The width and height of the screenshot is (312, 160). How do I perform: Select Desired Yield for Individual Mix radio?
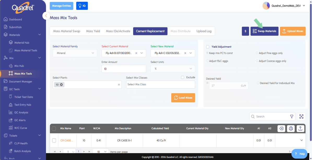[258, 83]
